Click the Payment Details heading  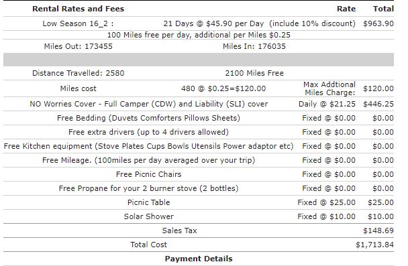point(199,259)
